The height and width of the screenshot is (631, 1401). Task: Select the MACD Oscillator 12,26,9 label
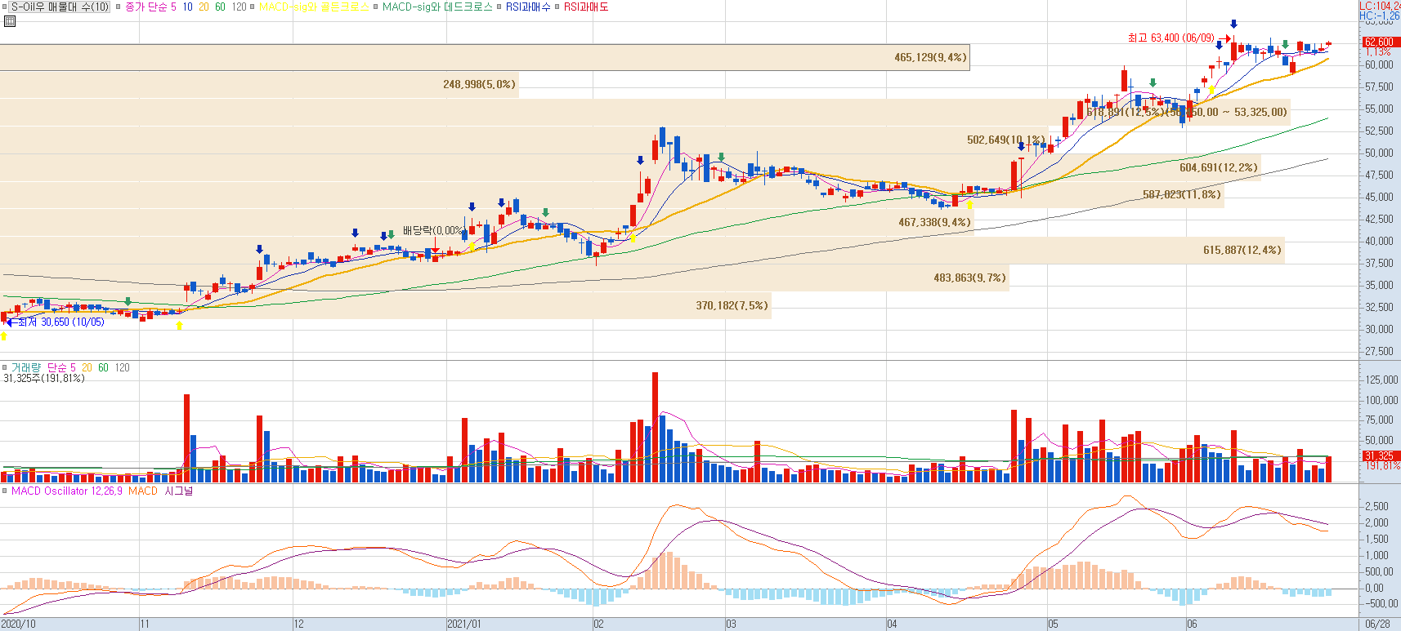pos(67,491)
